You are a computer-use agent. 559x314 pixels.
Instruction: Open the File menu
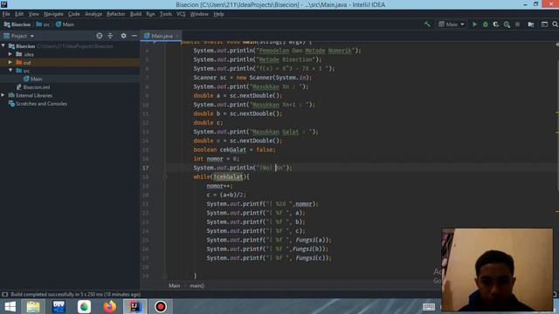6,14
